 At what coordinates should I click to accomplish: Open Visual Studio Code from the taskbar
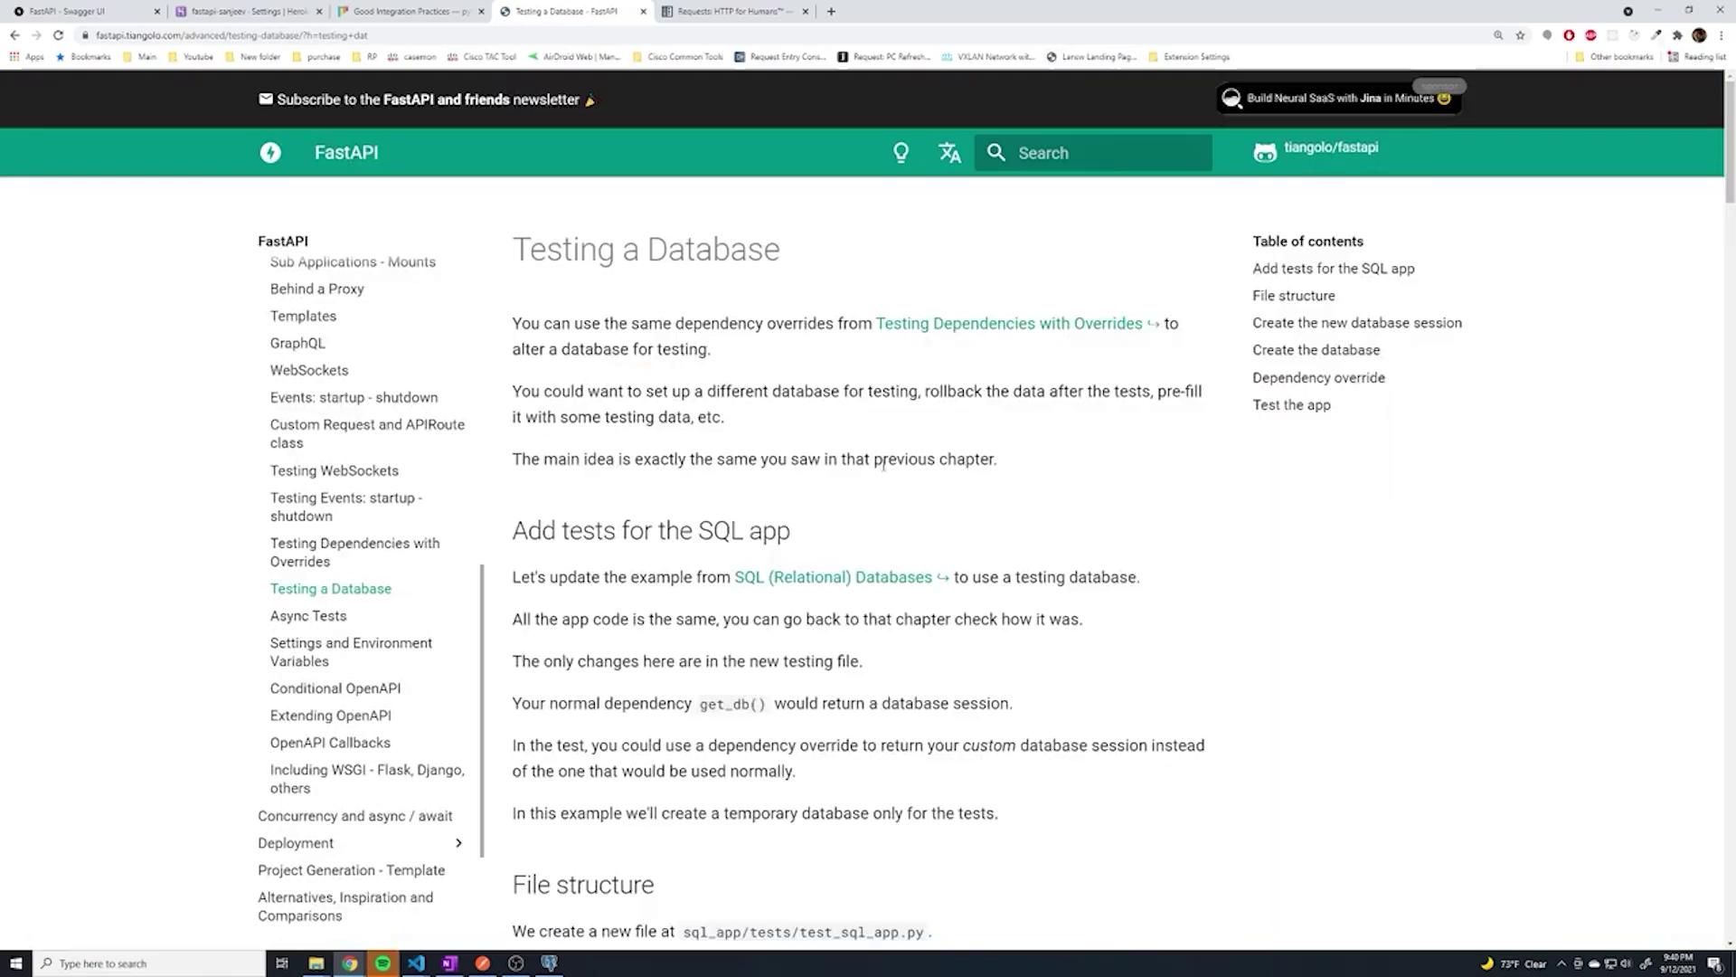pyautogui.click(x=416, y=963)
